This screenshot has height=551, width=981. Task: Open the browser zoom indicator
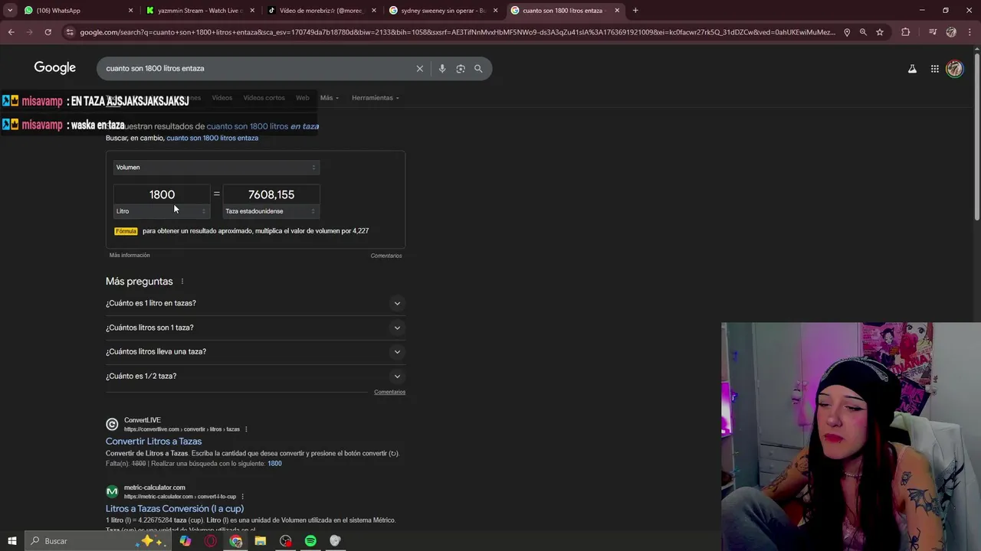[863, 32]
